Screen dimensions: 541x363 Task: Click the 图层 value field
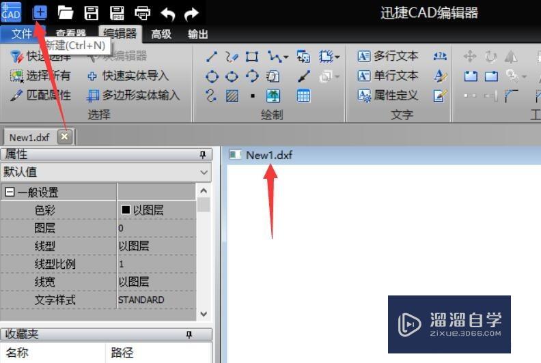(x=156, y=228)
